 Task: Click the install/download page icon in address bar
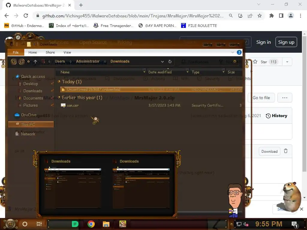click(x=240, y=16)
